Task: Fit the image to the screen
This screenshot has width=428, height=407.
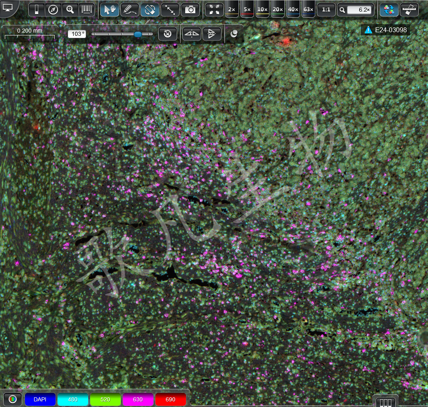Action: [x=214, y=10]
